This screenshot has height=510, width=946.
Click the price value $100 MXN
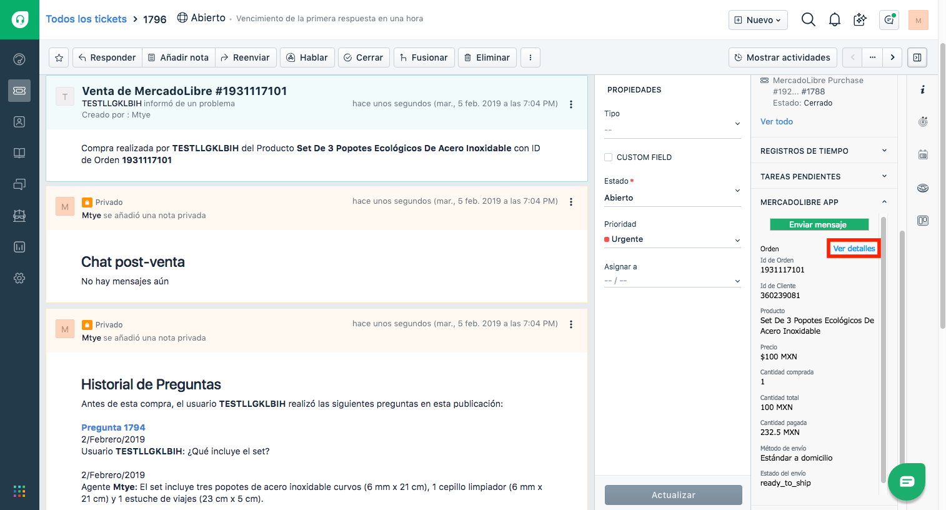(779, 357)
